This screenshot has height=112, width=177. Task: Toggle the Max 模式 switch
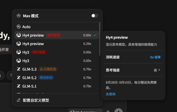pos(94,16)
